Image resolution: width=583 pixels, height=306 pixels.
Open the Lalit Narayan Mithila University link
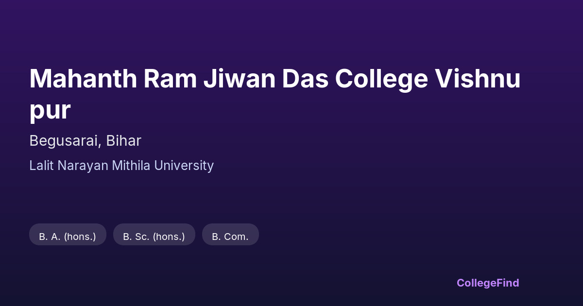click(x=121, y=166)
